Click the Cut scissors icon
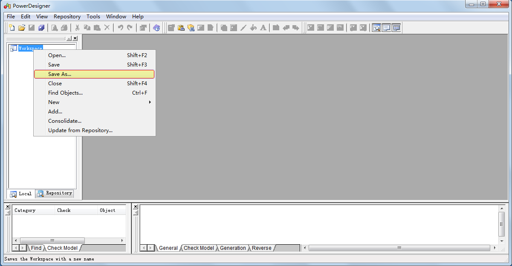512x266 pixels. click(77, 28)
